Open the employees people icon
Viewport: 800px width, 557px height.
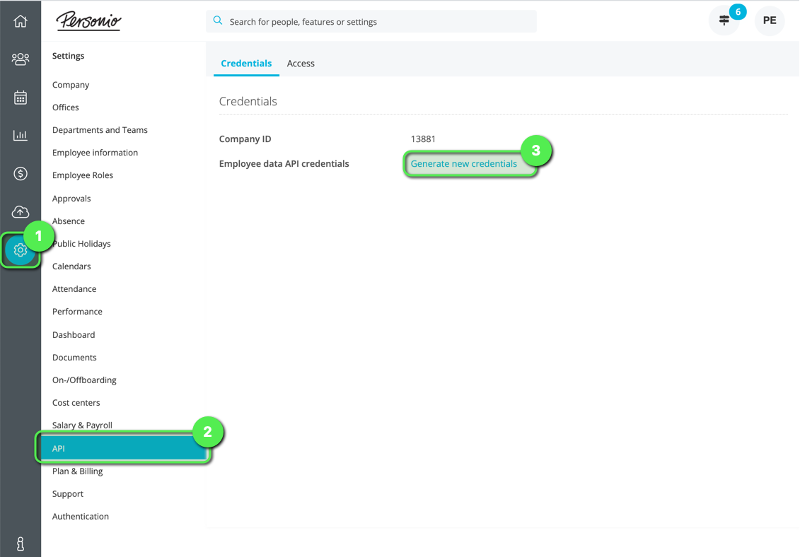21,59
